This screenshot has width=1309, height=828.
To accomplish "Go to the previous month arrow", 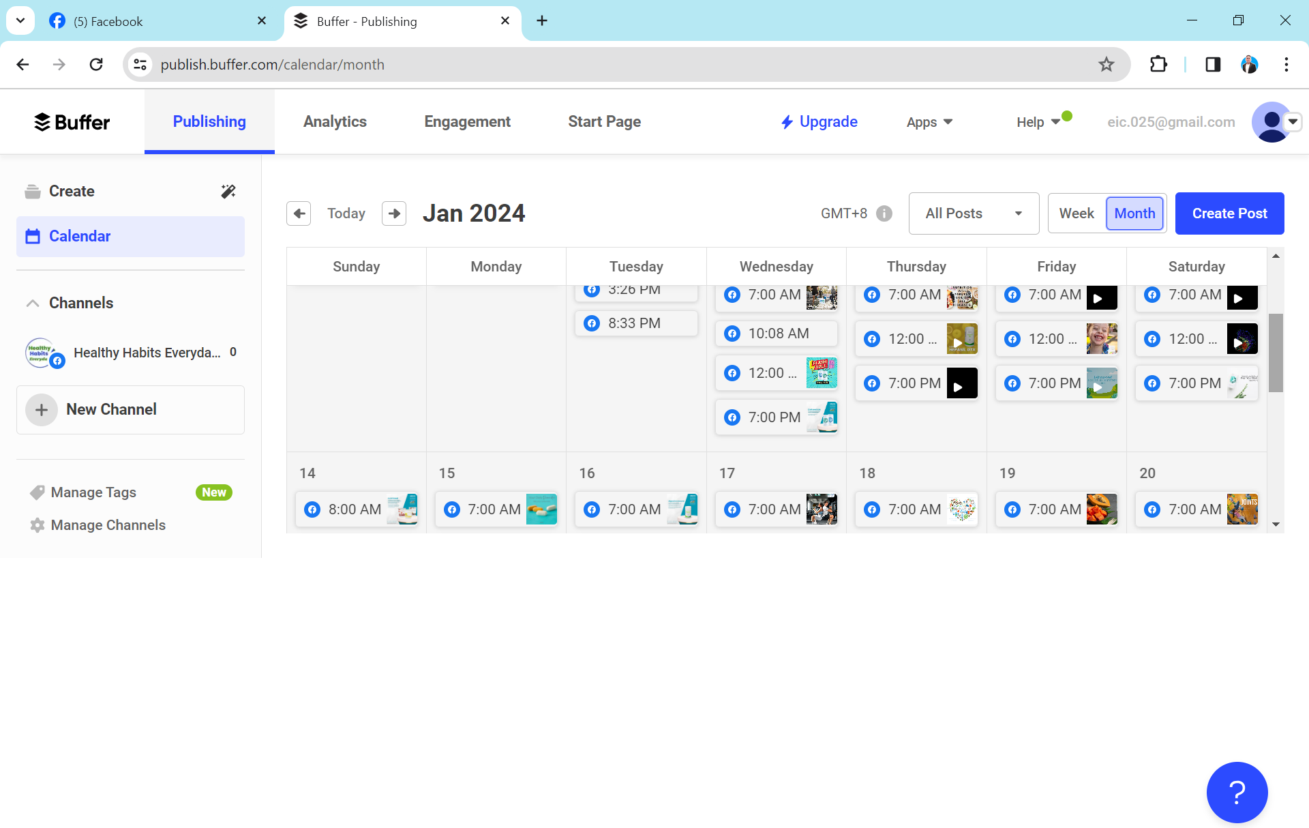I will 299,213.
